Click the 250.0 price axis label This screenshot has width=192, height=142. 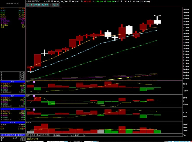click(186, 42)
